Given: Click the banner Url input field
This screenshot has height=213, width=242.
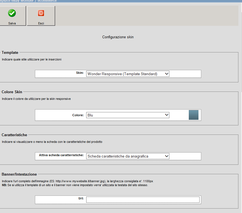Looking at the screenshot, I should [x=143, y=200].
